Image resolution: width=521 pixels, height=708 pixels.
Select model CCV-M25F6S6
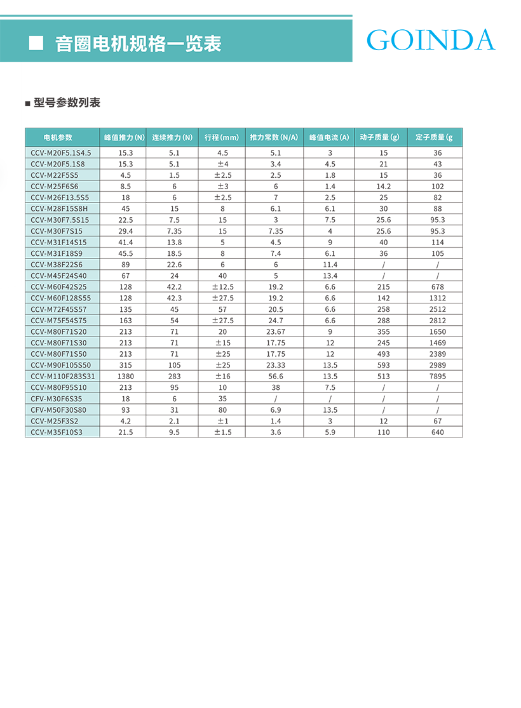[54, 187]
